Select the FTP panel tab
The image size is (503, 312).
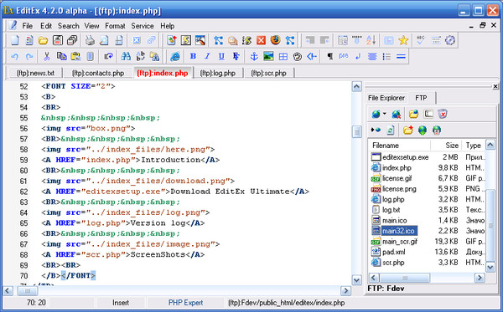coord(421,98)
